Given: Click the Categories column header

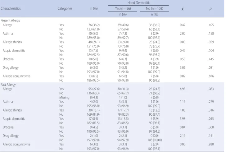Looking at the screenshot, I should pyautogui.click(x=65, y=8).
